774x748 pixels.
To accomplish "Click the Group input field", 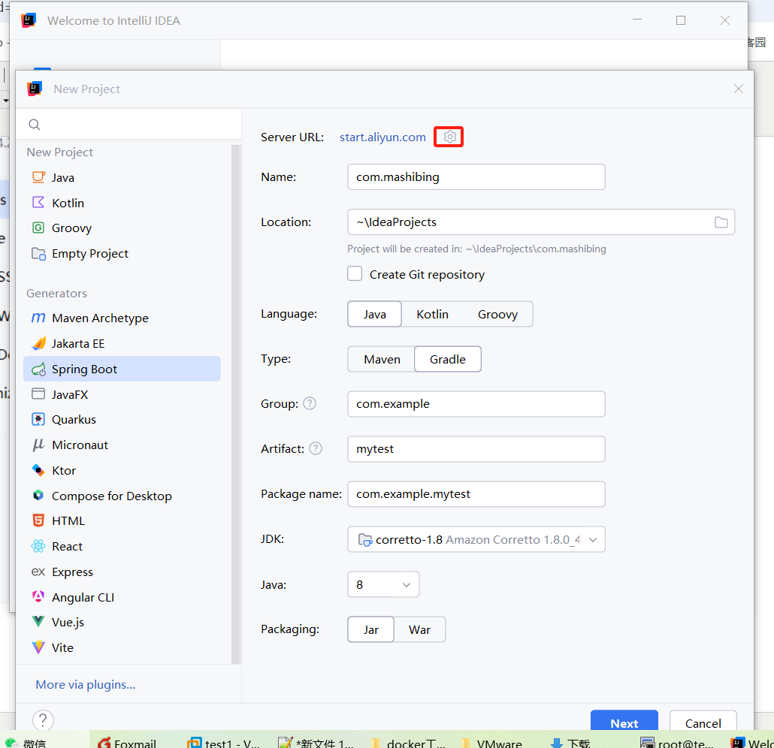I will pos(476,403).
